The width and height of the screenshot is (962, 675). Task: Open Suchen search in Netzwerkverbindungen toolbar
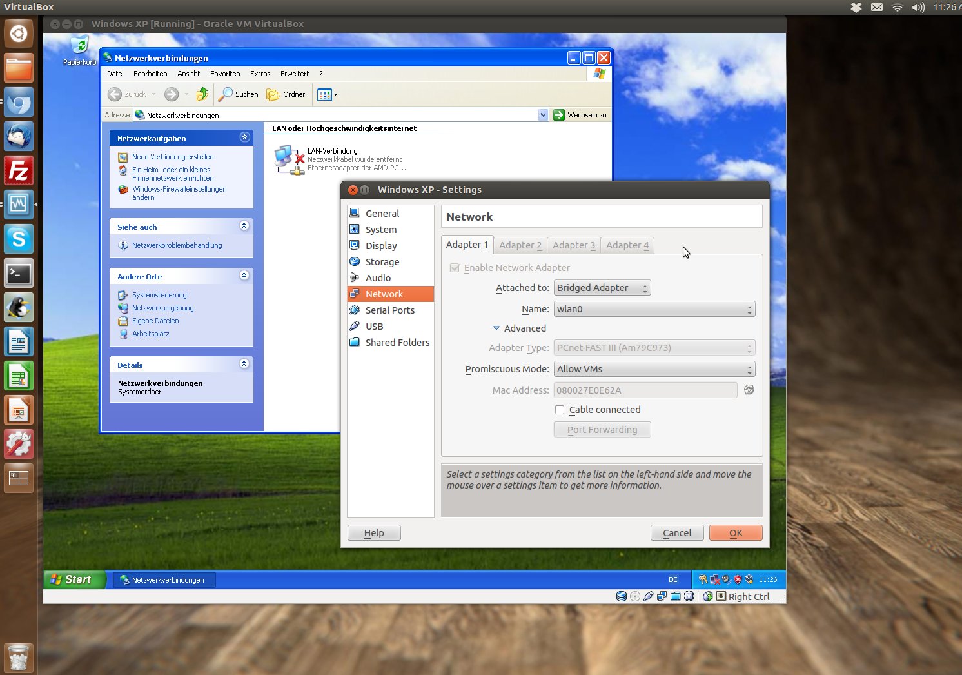pos(239,94)
